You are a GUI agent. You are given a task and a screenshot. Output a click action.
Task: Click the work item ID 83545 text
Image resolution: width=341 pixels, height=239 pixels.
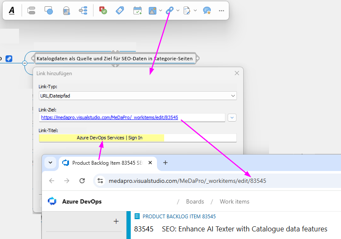pyautogui.click(x=144, y=229)
